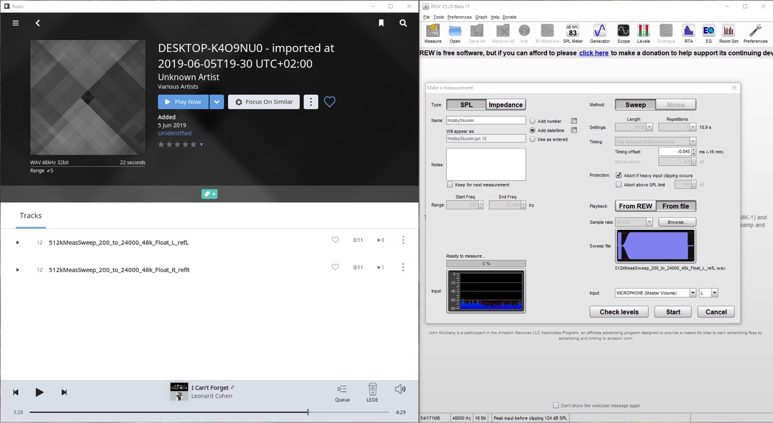This screenshot has width=773, height=423.
Task: Add a tag to the album
Action: (x=210, y=194)
